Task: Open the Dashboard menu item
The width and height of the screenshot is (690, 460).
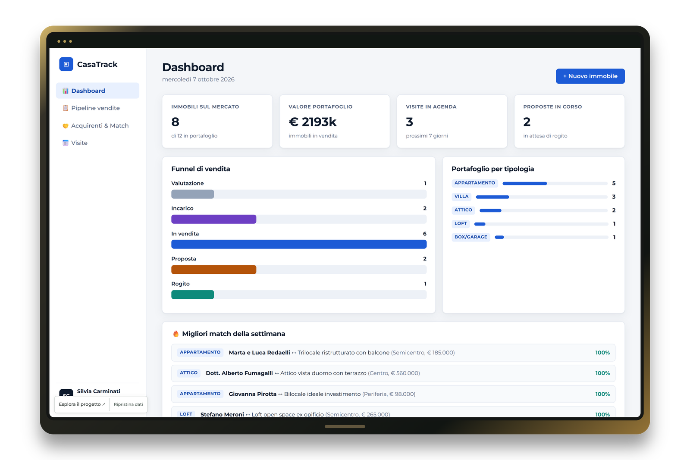Action: click(x=97, y=91)
